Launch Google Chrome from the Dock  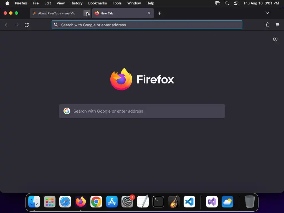click(x=96, y=201)
